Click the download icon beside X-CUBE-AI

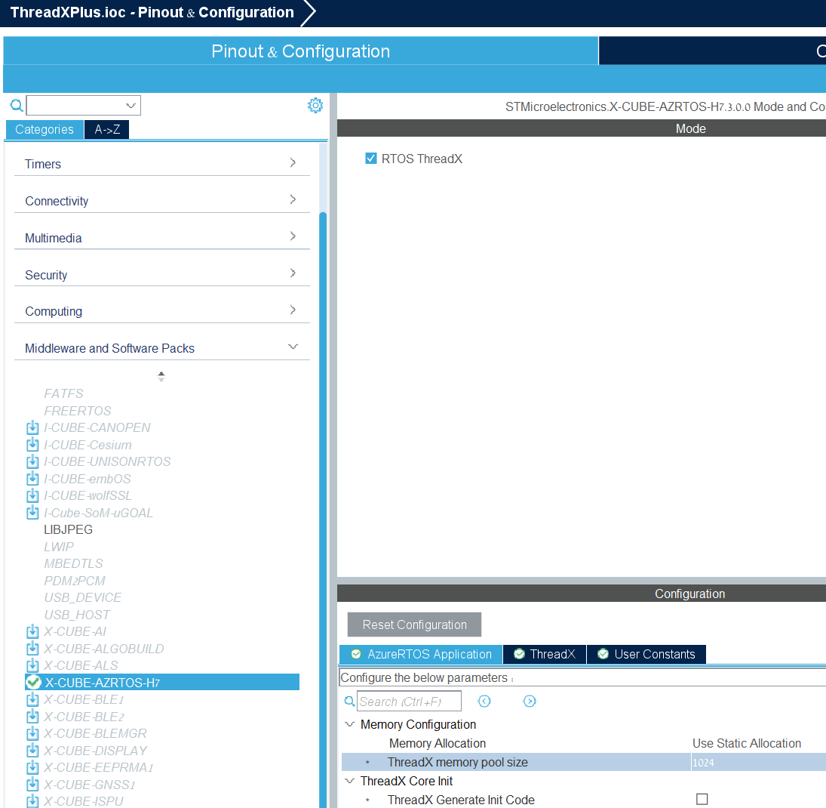coord(32,631)
